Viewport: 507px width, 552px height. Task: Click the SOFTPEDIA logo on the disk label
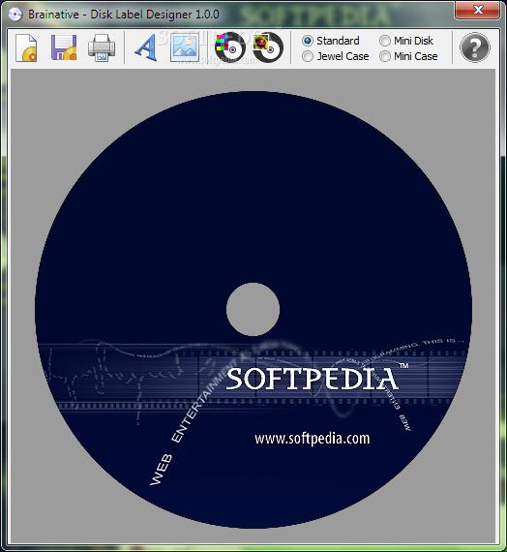[313, 379]
